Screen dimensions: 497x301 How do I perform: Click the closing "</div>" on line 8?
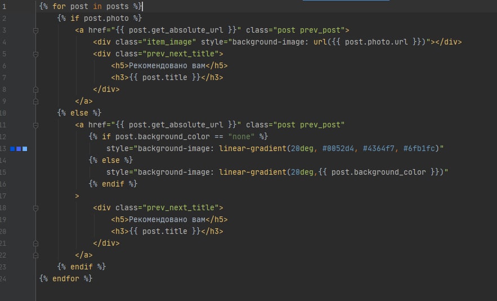pyautogui.click(x=106, y=90)
